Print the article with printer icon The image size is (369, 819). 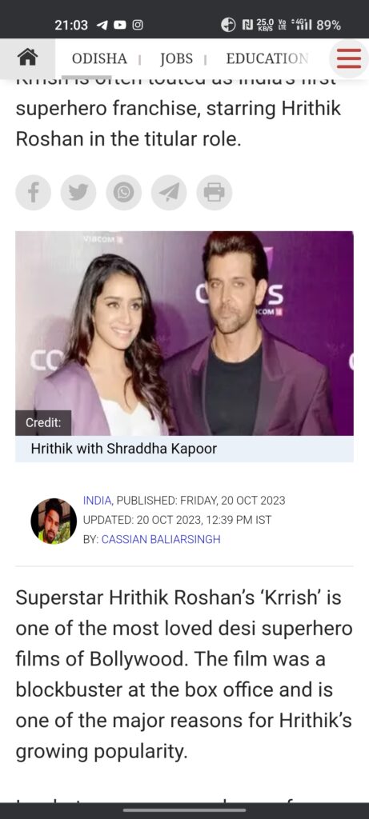coord(215,193)
